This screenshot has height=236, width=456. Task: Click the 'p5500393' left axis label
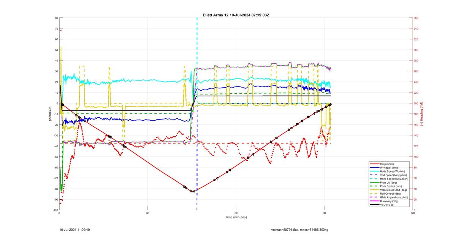coord(50,114)
